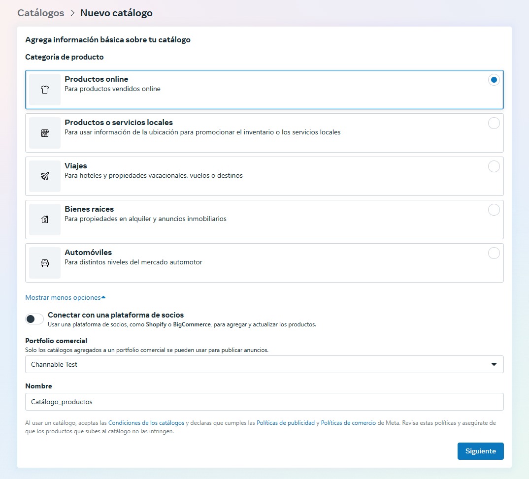529x479 pixels.
Task: Click the 'Categoría de producto' heading
Action: [x=65, y=57]
